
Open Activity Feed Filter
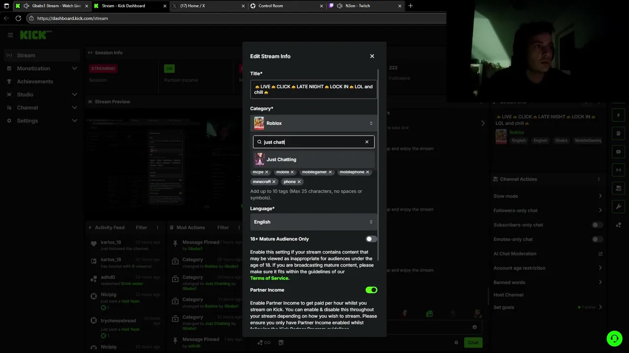tap(141, 227)
